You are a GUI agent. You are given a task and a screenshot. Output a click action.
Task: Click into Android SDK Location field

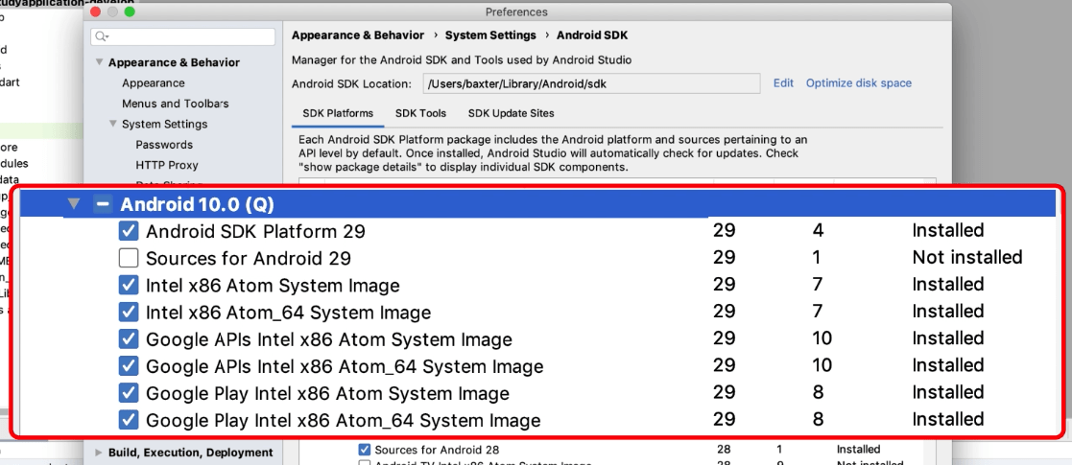point(591,83)
